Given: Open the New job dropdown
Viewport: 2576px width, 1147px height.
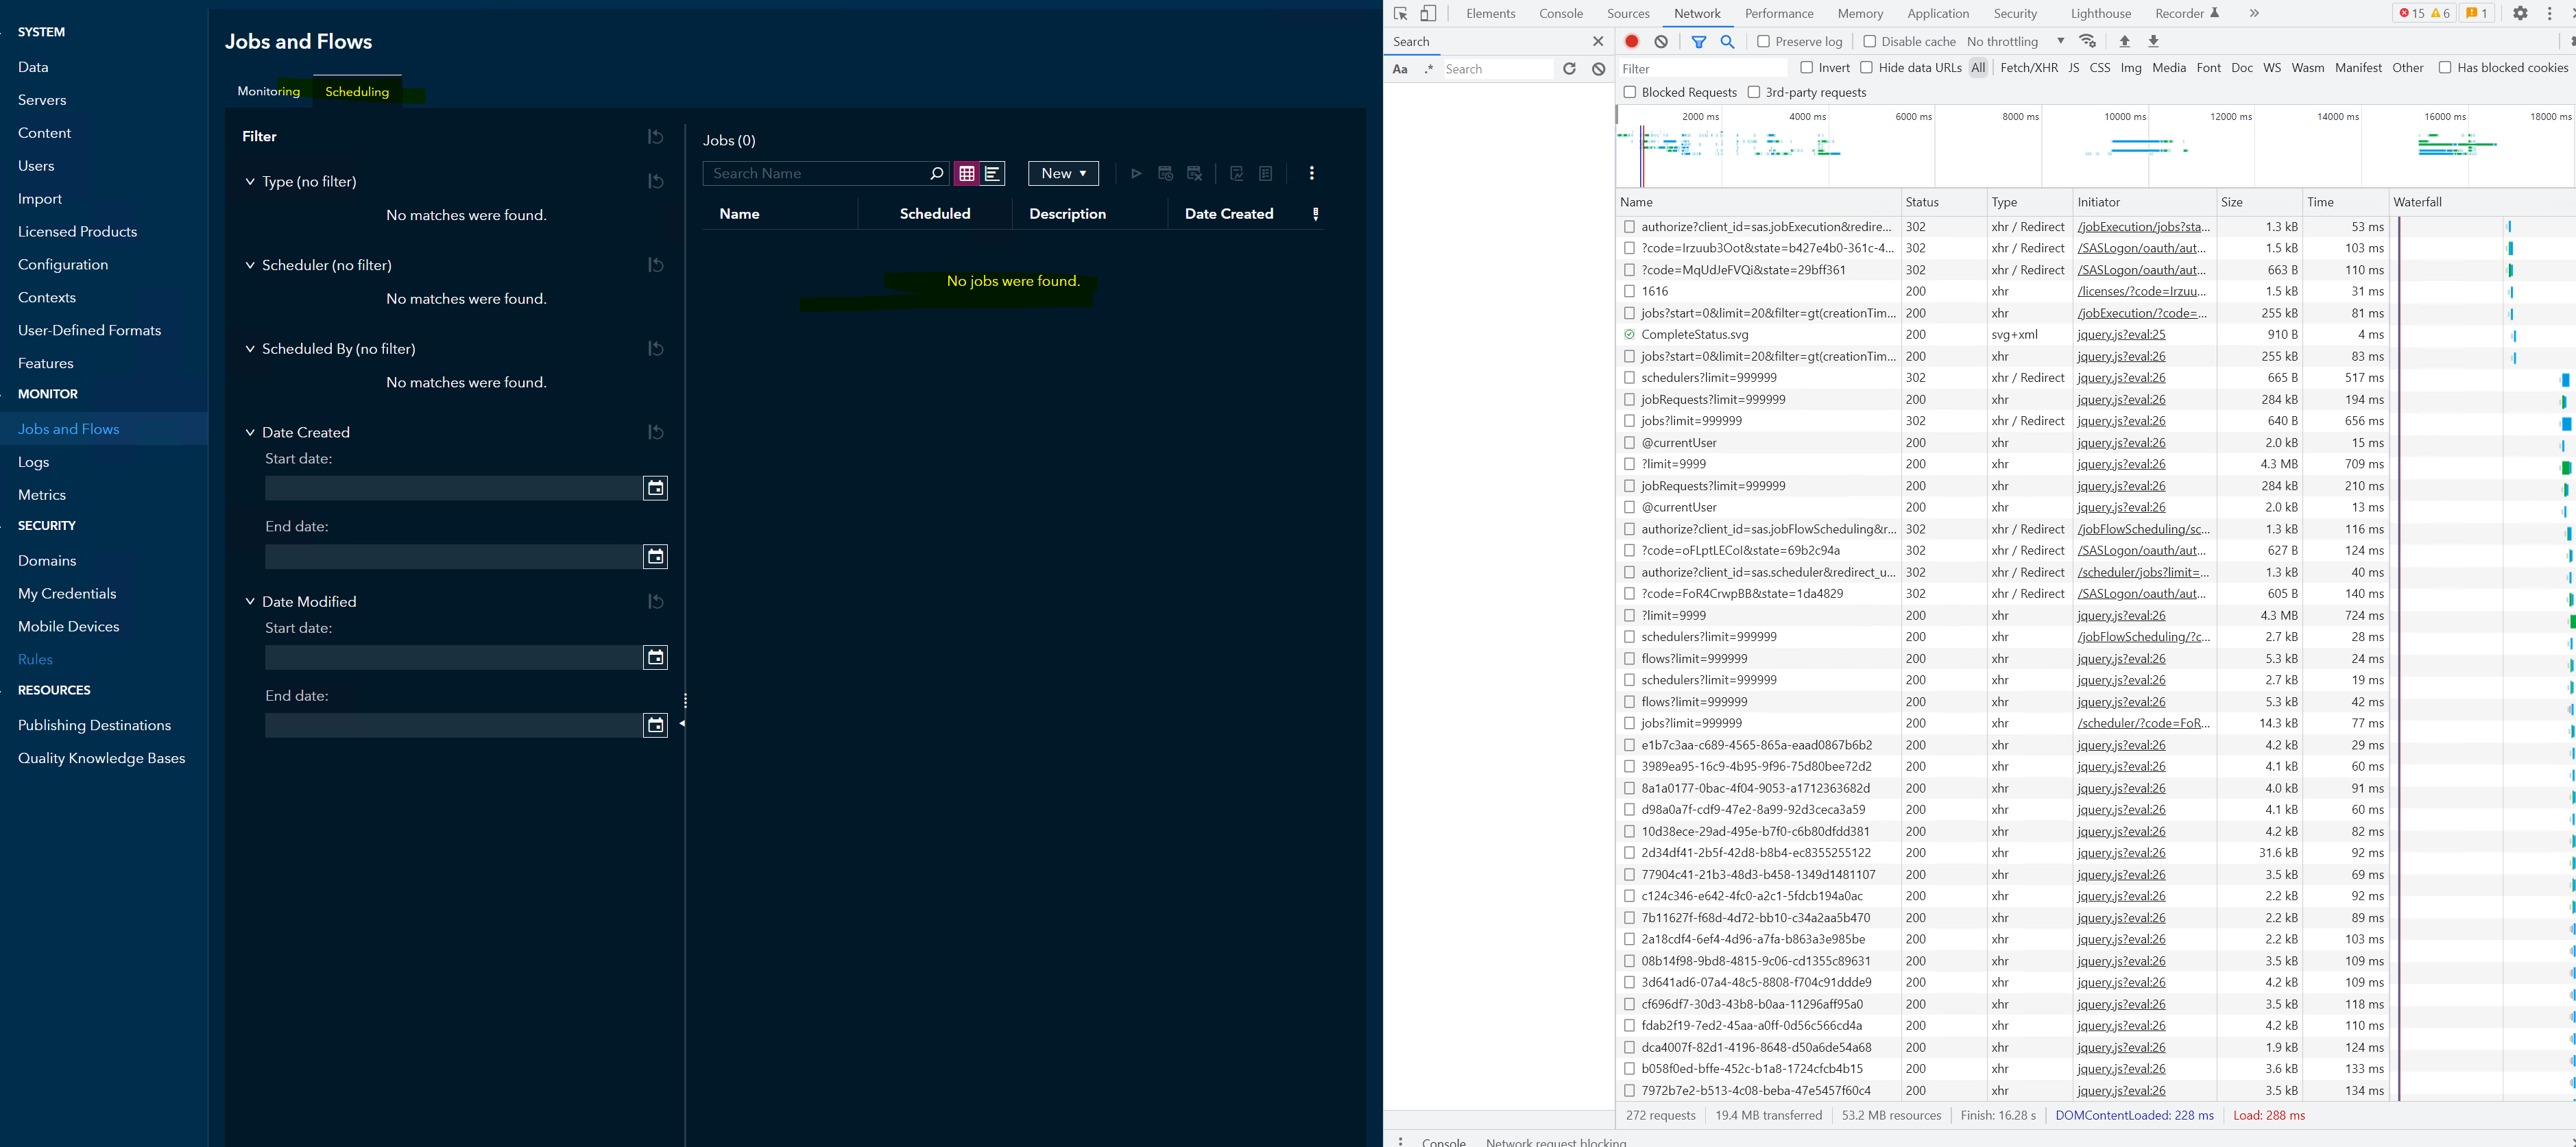Looking at the screenshot, I should [x=1062, y=173].
